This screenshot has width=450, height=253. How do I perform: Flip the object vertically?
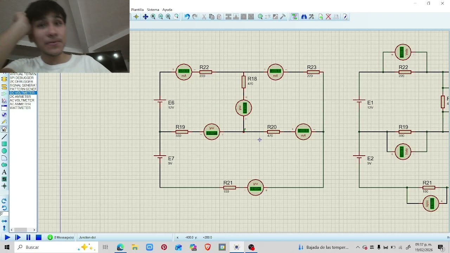click(x=4, y=228)
